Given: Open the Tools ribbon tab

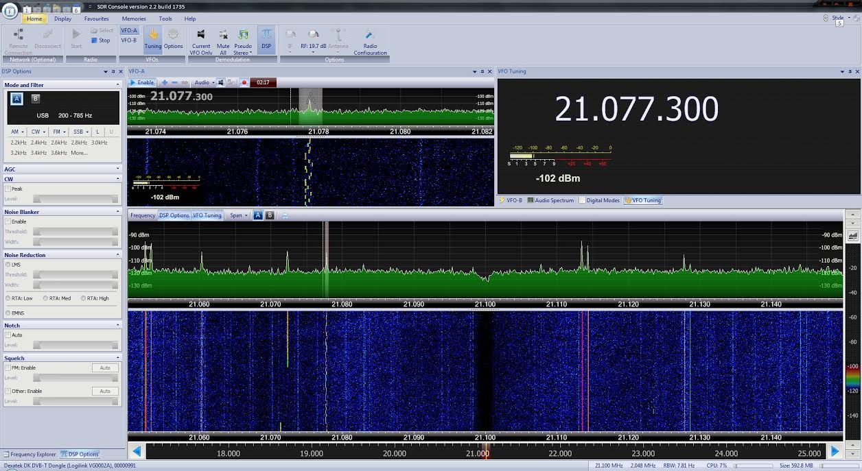Looking at the screenshot, I should (x=165, y=19).
